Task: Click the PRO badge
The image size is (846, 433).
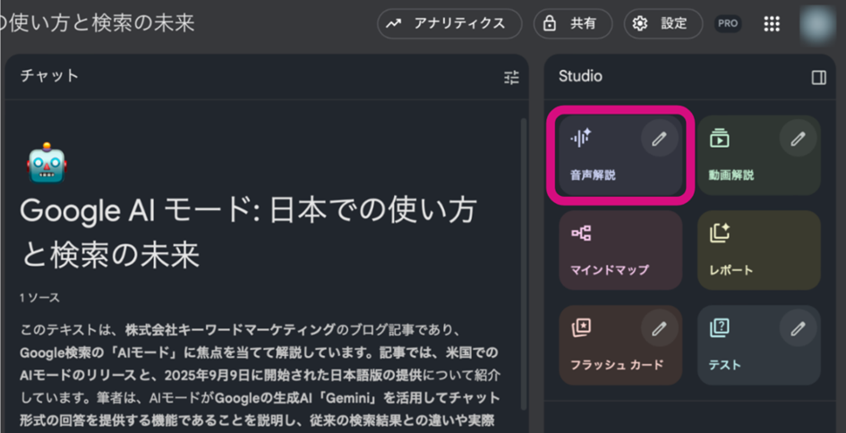Action: coord(728,24)
